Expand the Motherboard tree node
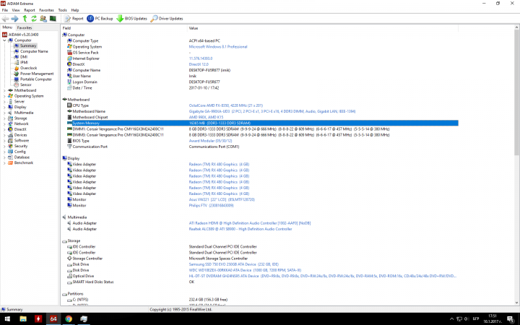This screenshot has height=325, width=520. [4, 90]
